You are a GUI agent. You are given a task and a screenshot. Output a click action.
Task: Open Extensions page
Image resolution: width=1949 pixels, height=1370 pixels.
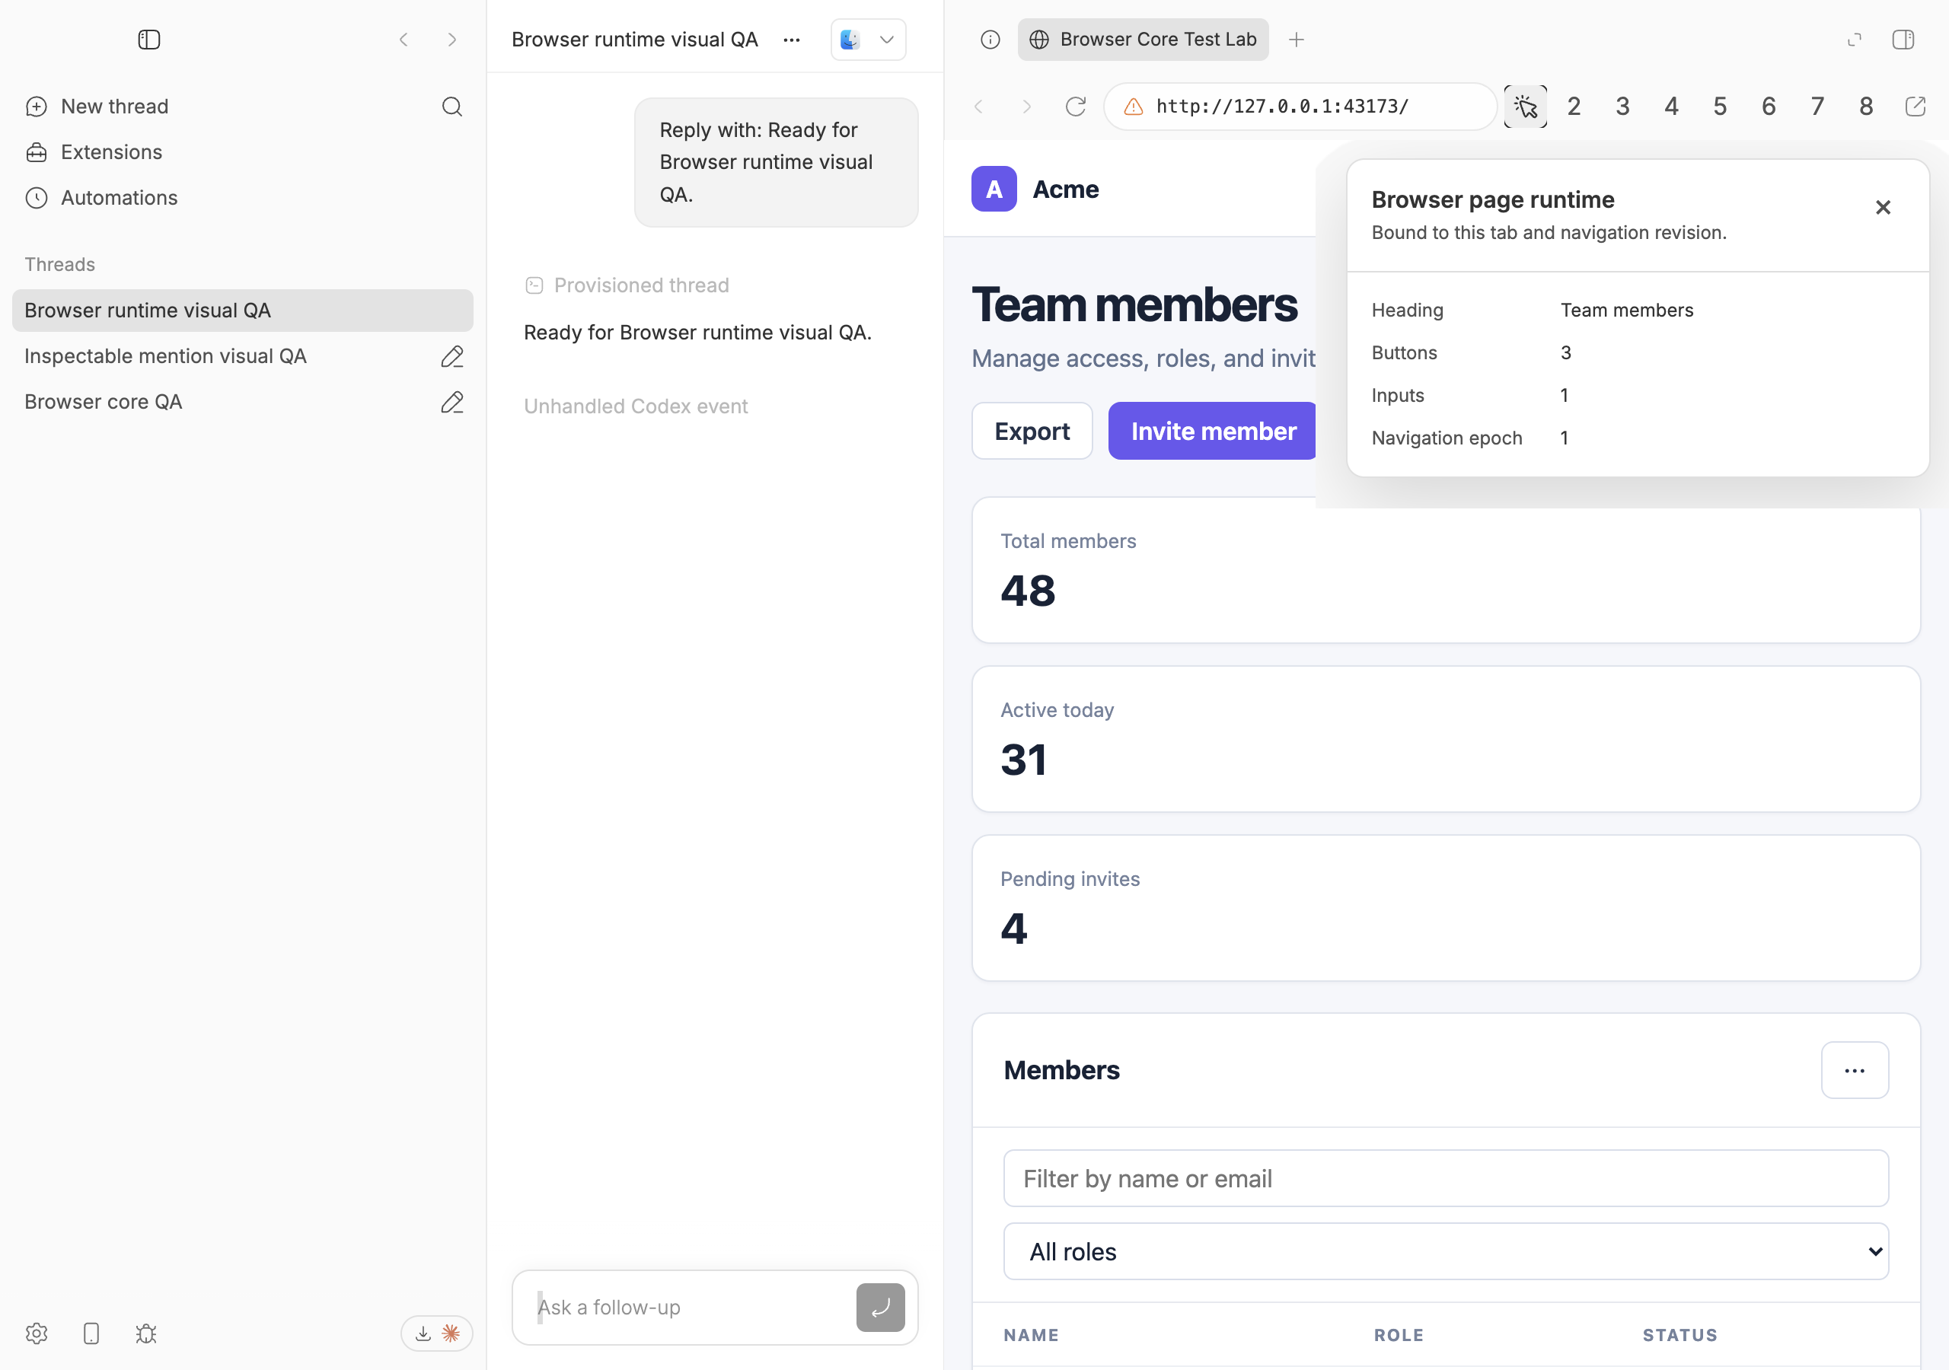click(x=94, y=152)
